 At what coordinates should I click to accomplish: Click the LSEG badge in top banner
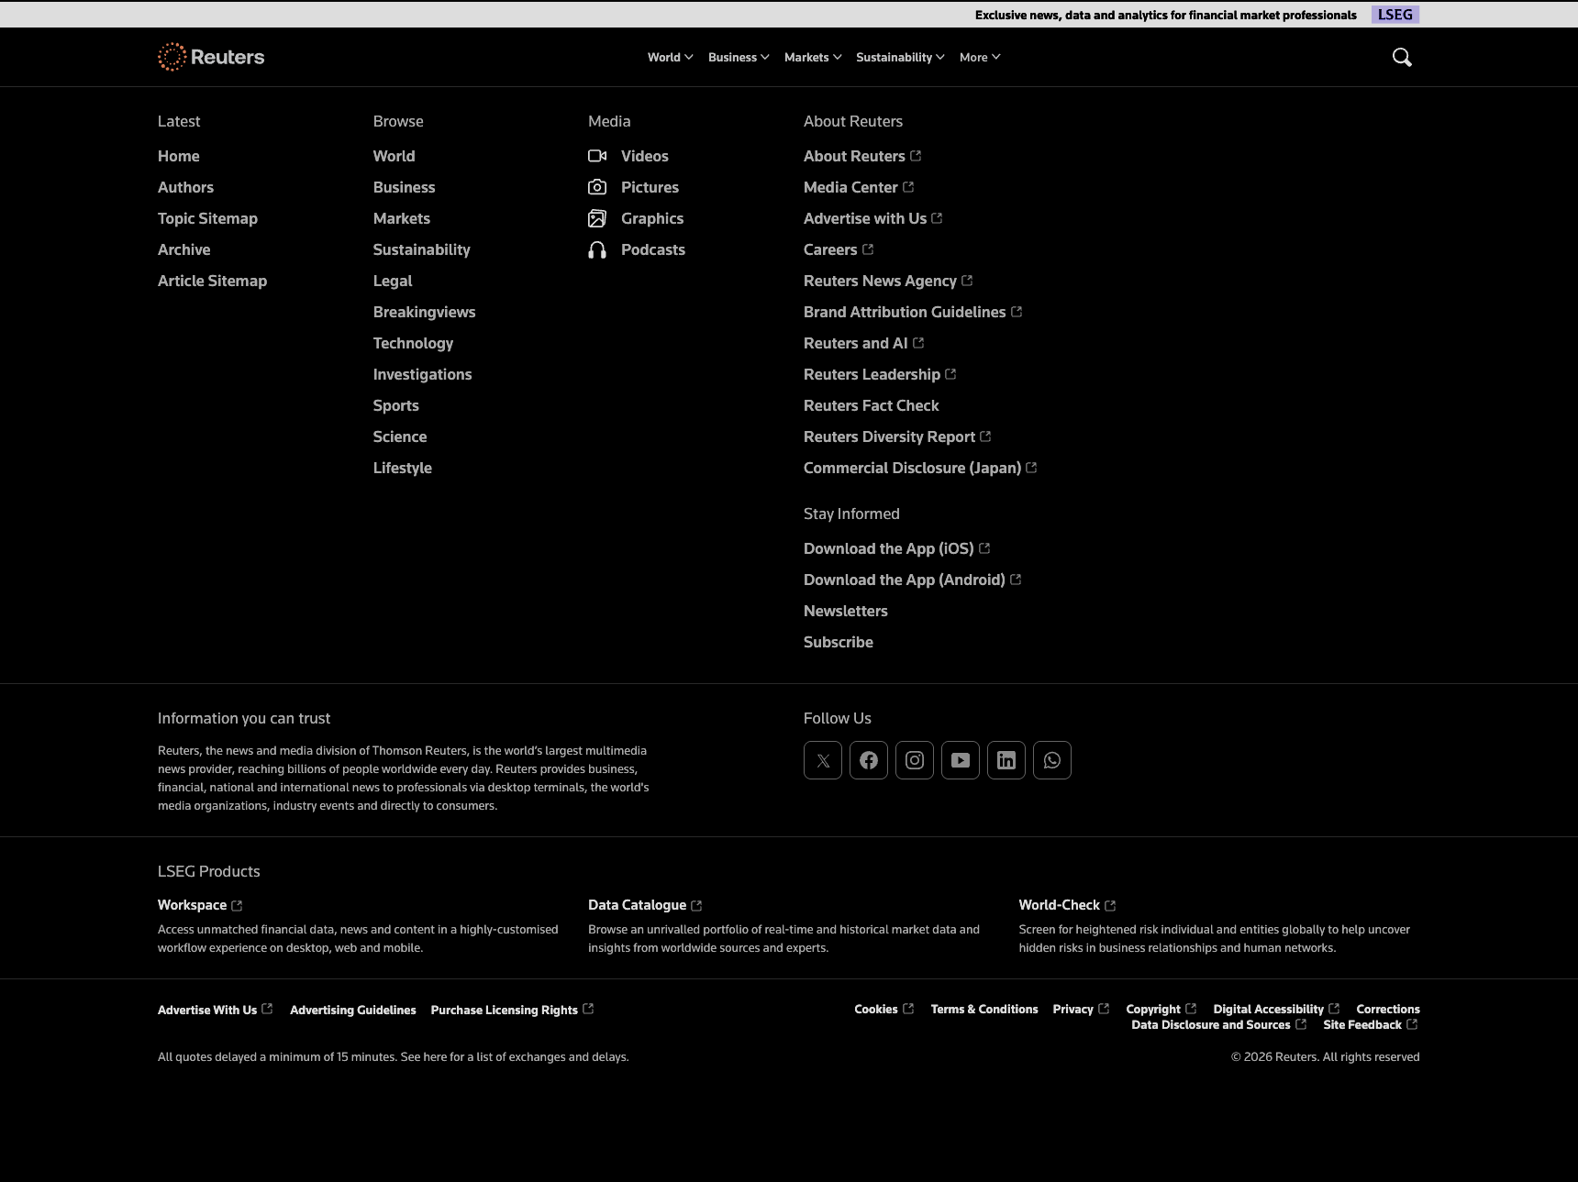click(x=1395, y=15)
